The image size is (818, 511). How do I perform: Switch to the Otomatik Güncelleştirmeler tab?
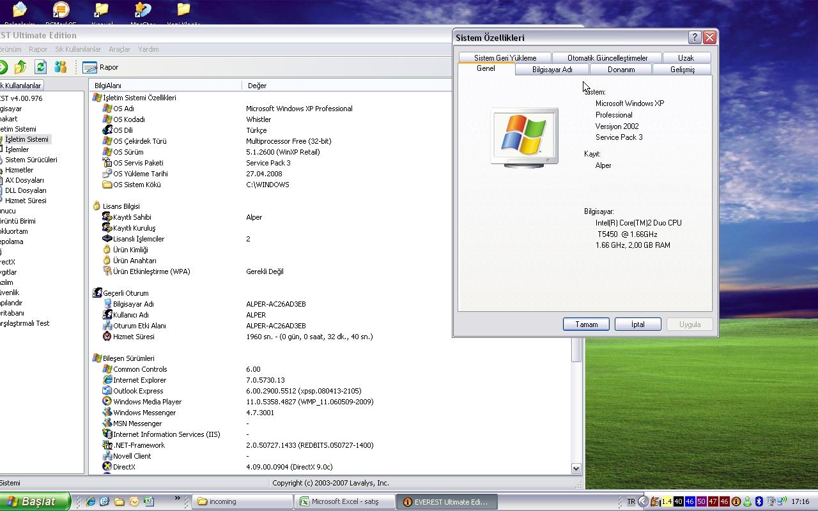pos(607,58)
